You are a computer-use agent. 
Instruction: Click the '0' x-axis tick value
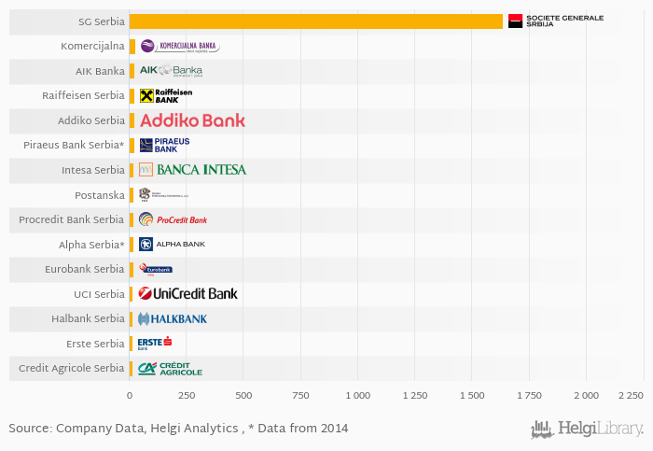[x=130, y=396]
